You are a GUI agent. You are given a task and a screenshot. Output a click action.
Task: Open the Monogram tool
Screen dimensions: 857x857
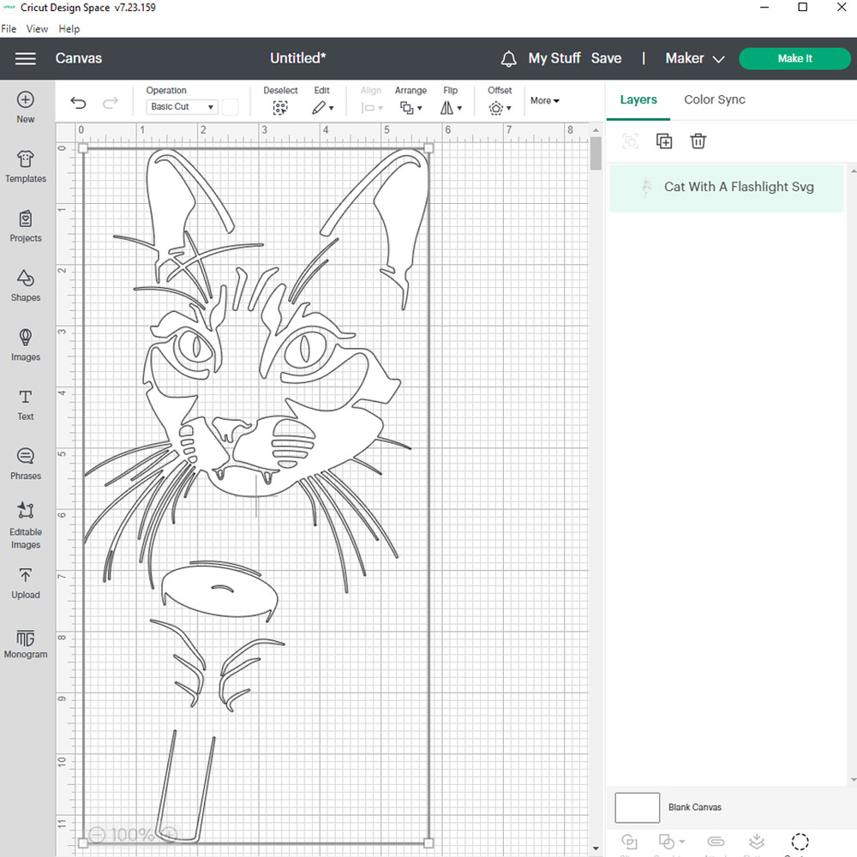click(x=26, y=644)
